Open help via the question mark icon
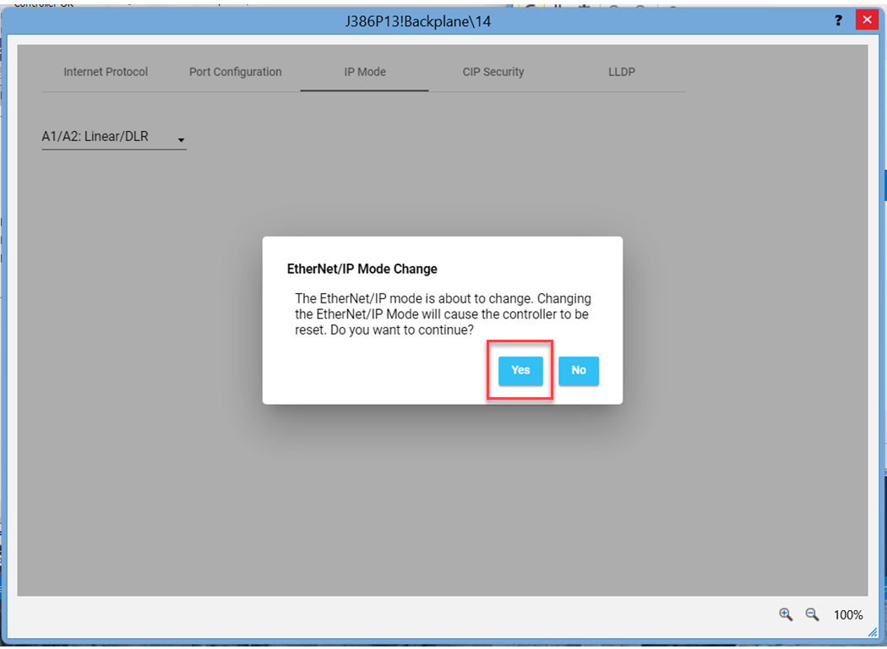Screen dimensions: 887x649 (x=838, y=20)
